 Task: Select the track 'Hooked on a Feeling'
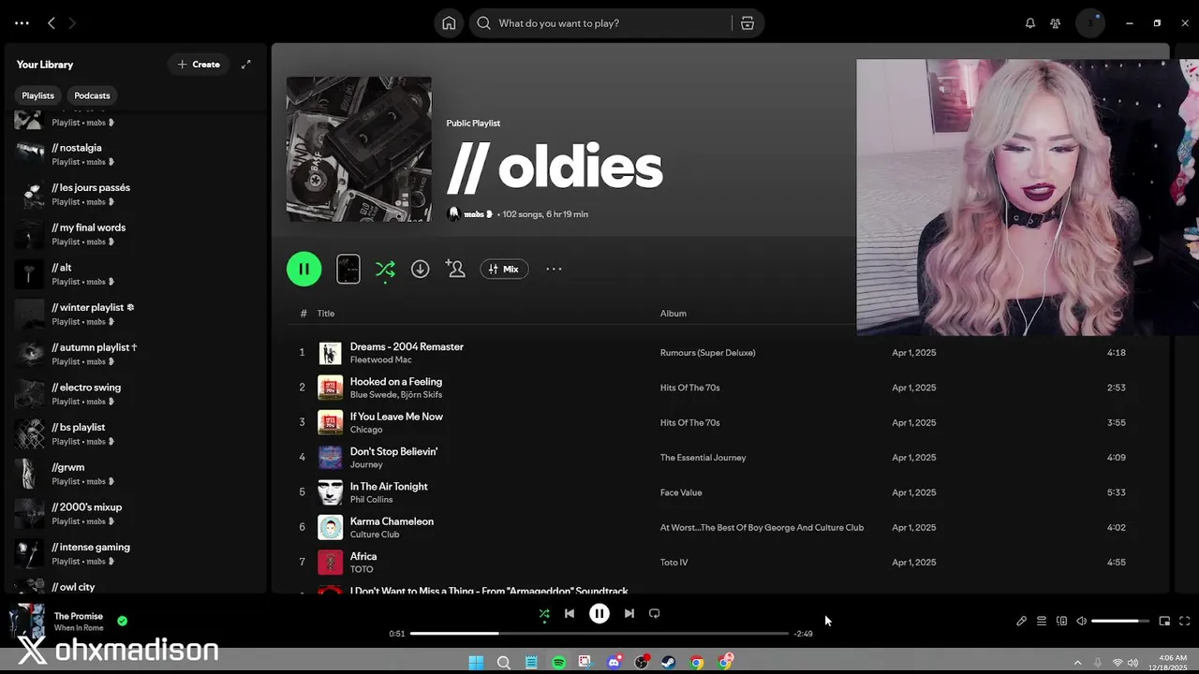pos(395,382)
